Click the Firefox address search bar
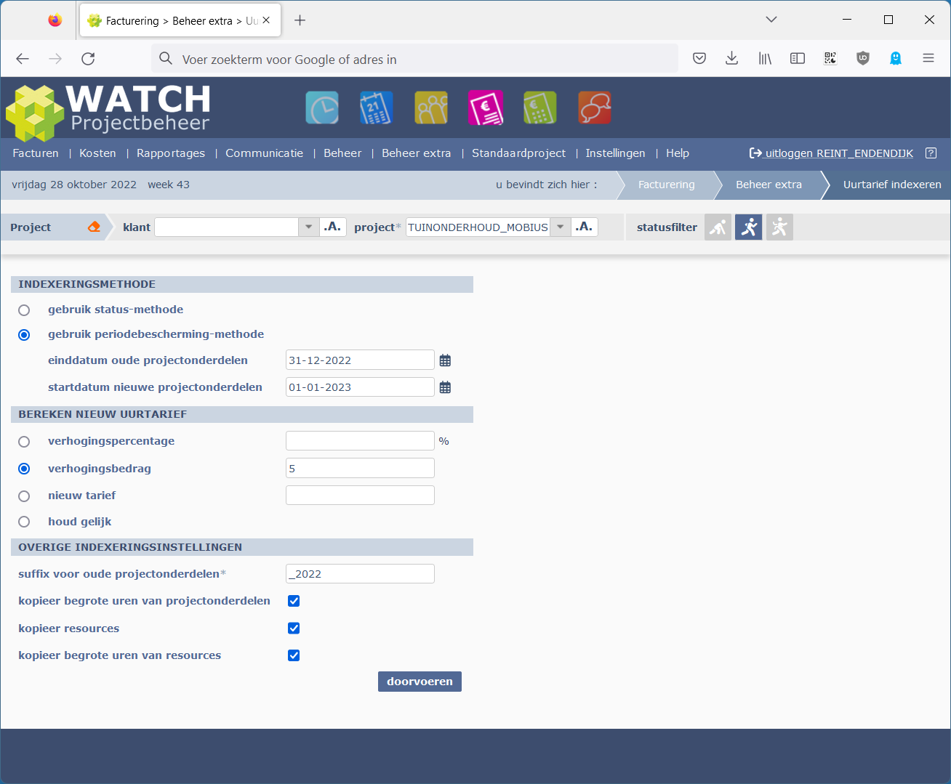 point(414,59)
